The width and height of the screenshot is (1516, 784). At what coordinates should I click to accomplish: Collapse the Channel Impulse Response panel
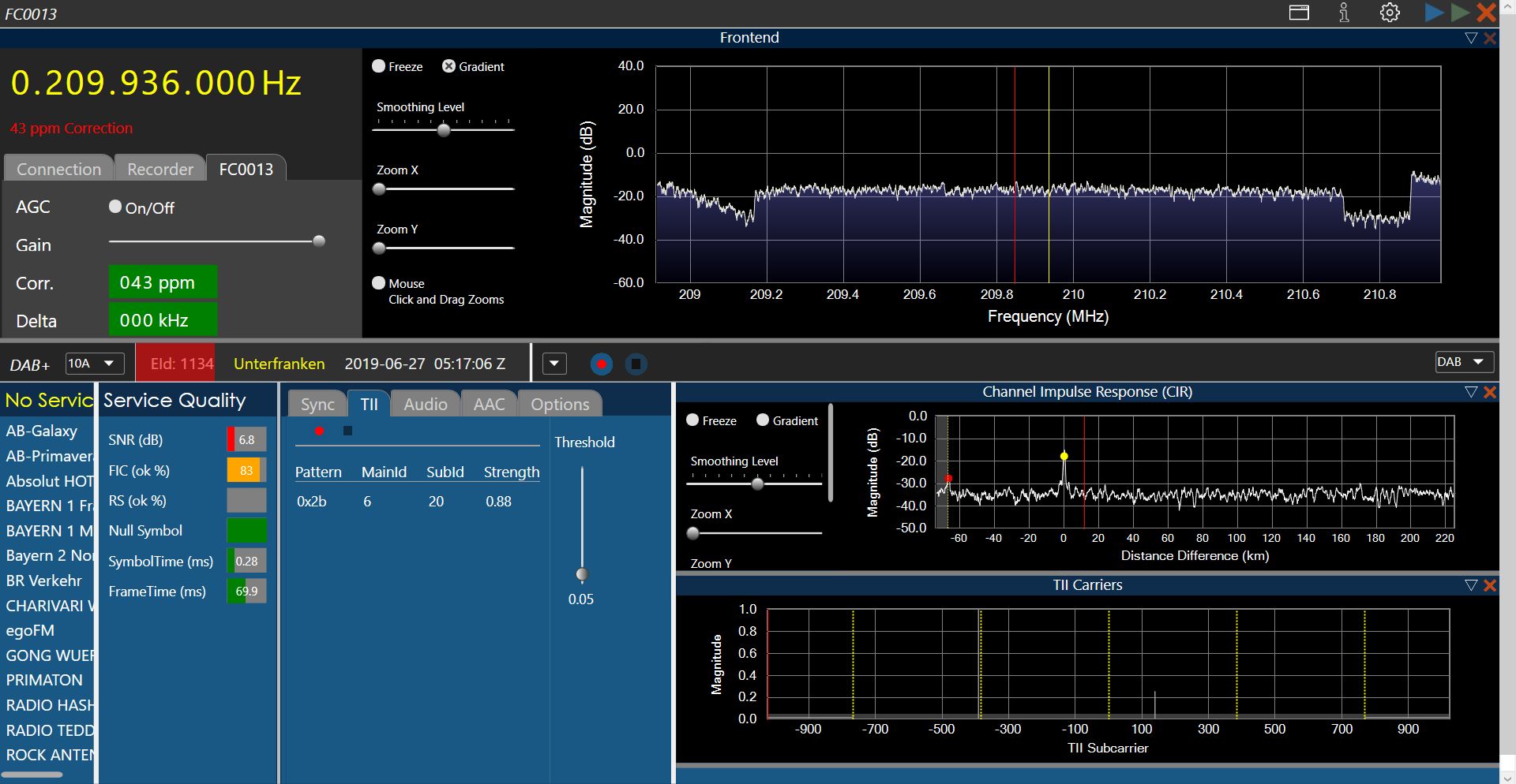point(1470,392)
